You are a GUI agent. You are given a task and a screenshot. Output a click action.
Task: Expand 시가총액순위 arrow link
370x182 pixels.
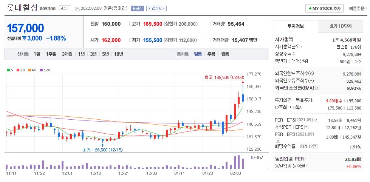pos(302,47)
